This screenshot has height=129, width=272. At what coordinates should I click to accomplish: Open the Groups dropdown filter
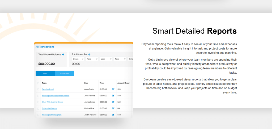point(78,59)
